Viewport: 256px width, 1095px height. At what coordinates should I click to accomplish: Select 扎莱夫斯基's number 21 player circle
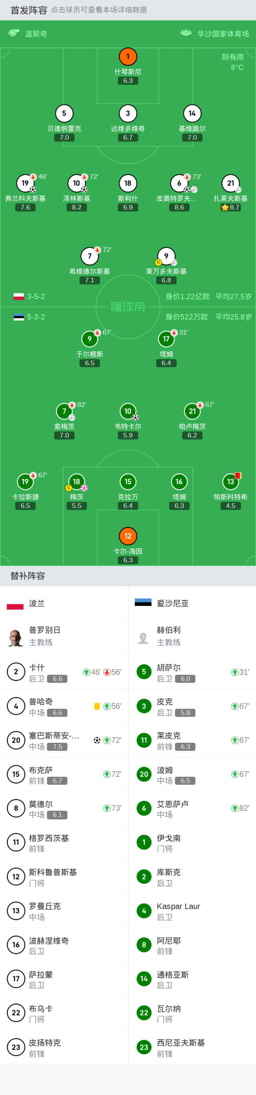[x=230, y=183]
